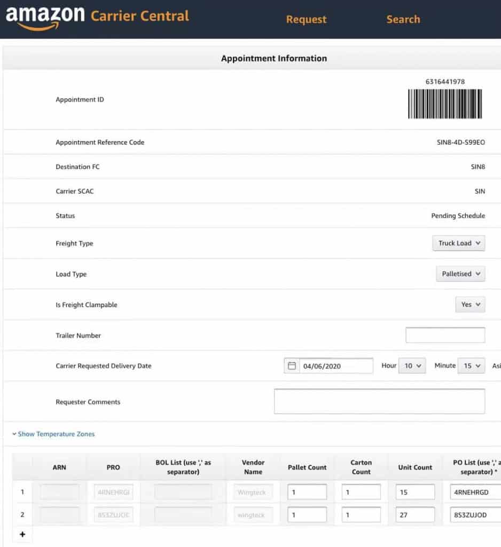Click the BOL List column header

tap(183, 467)
